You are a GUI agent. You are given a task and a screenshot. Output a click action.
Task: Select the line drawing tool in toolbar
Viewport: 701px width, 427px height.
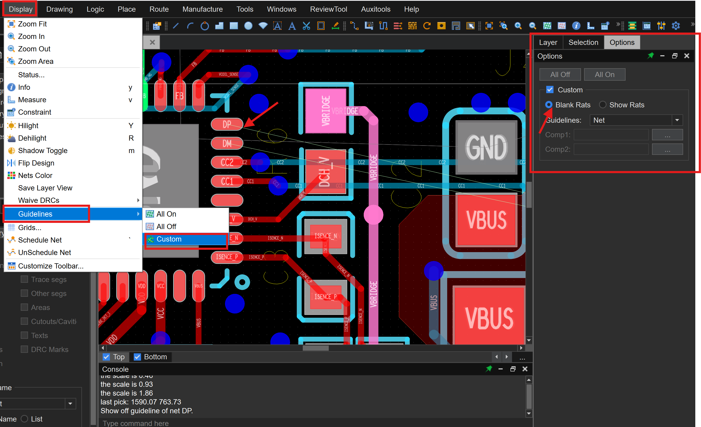pos(176,26)
